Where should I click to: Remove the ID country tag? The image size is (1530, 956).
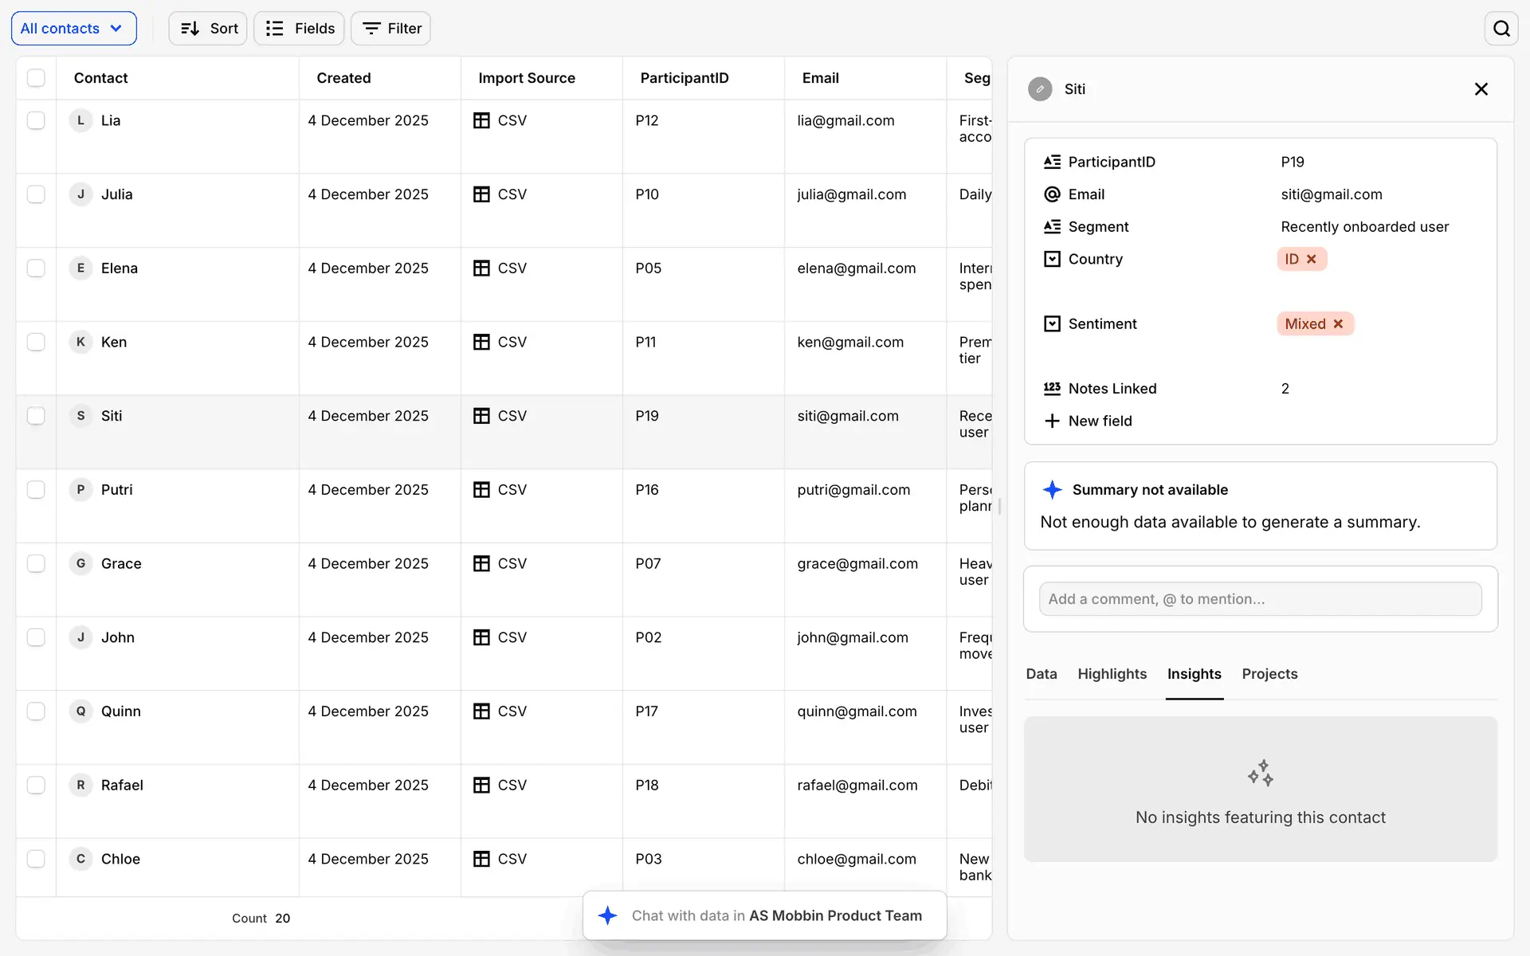[1312, 259]
